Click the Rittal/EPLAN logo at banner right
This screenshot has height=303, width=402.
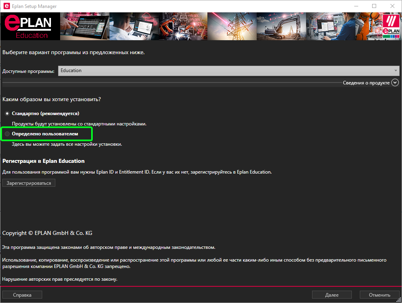[x=391, y=26]
